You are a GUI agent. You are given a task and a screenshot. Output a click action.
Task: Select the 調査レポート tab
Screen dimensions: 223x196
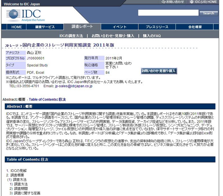[82, 27]
